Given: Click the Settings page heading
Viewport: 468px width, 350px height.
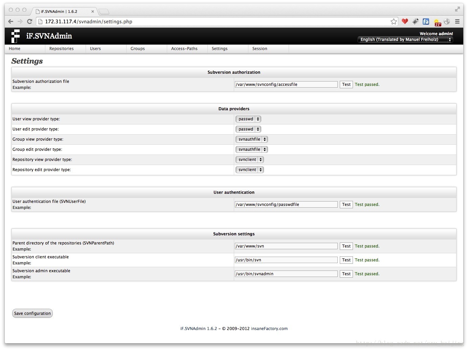Looking at the screenshot, I should 27,61.
